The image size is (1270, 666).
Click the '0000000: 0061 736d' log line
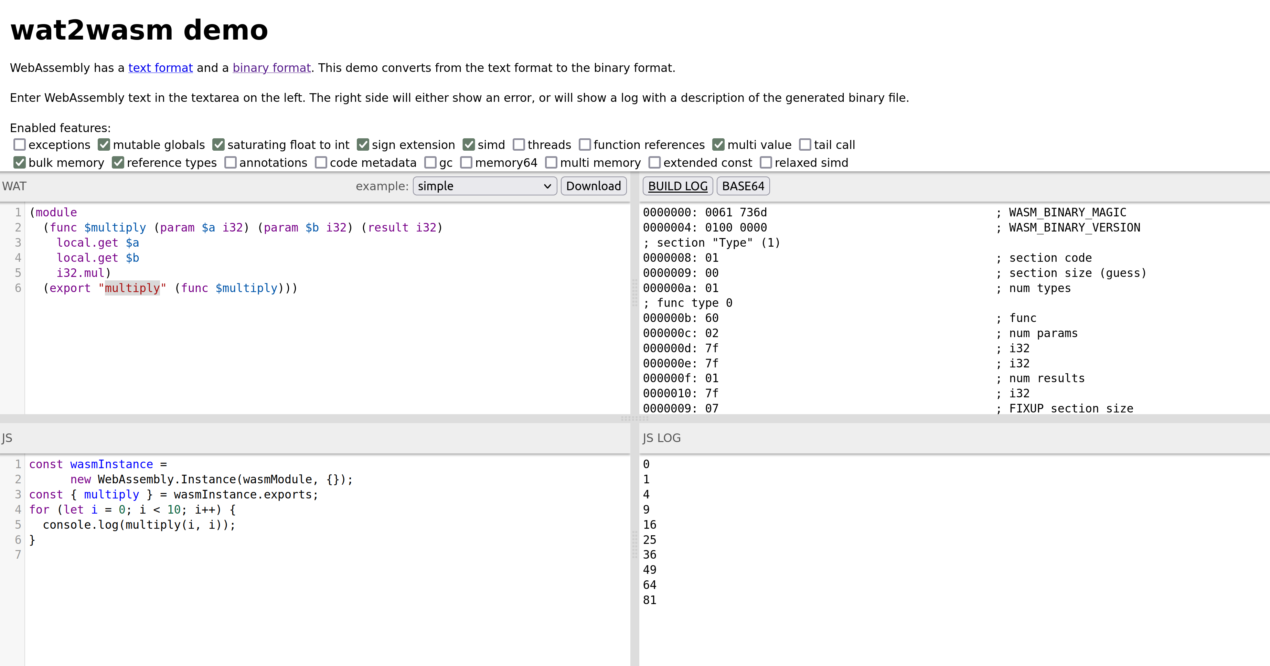(705, 213)
